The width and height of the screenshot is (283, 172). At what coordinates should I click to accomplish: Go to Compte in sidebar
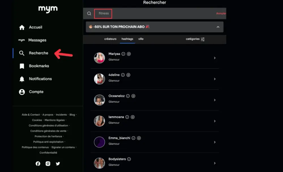coord(36,92)
